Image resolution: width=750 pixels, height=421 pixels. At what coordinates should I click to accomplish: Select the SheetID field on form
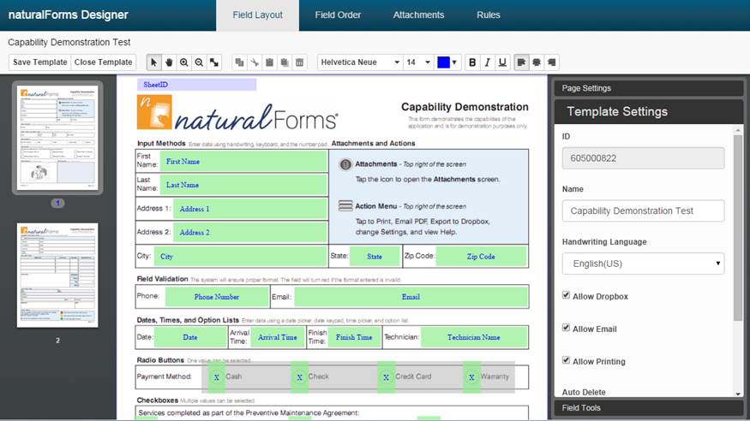196,85
